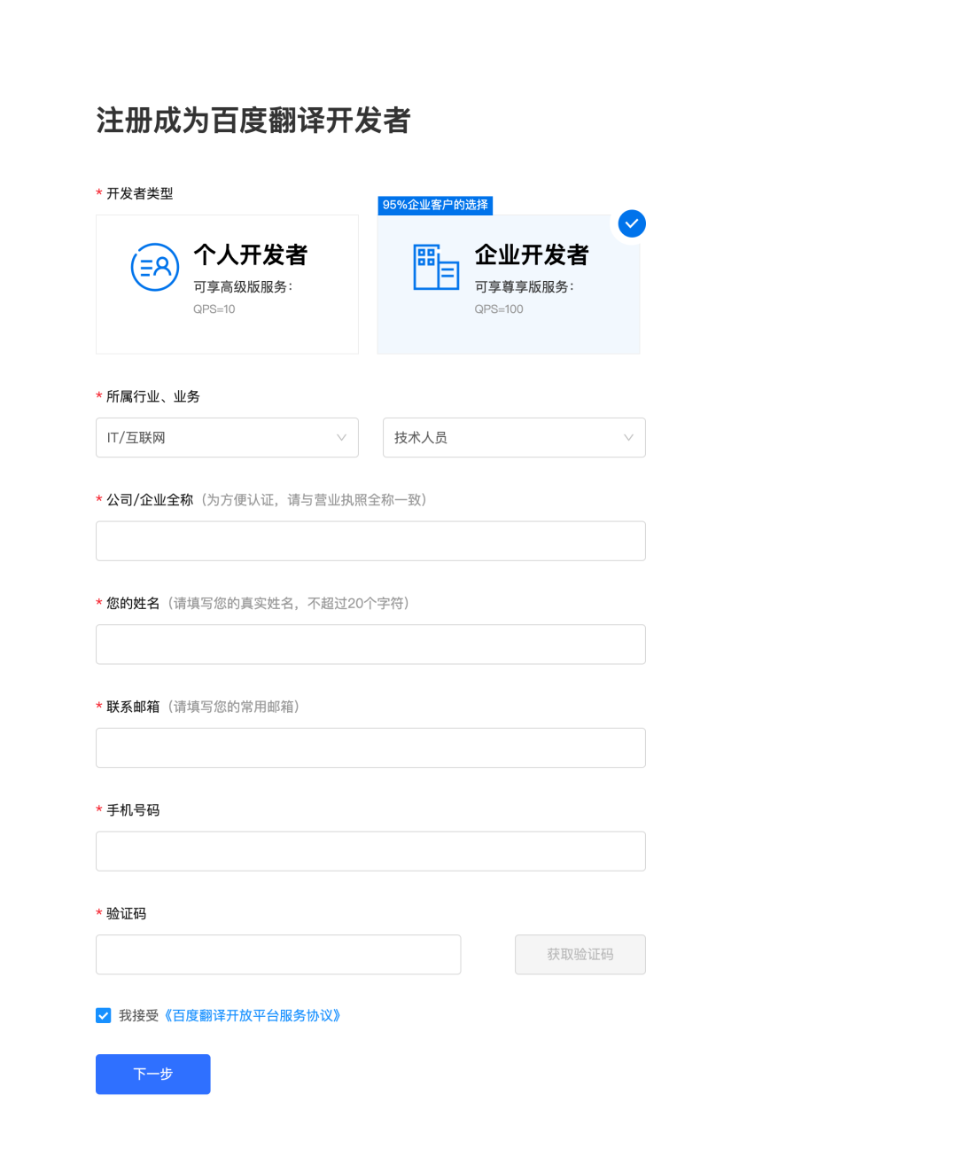Focus the 手机号码 input field
The width and height of the screenshot is (957, 1149).
click(x=370, y=851)
